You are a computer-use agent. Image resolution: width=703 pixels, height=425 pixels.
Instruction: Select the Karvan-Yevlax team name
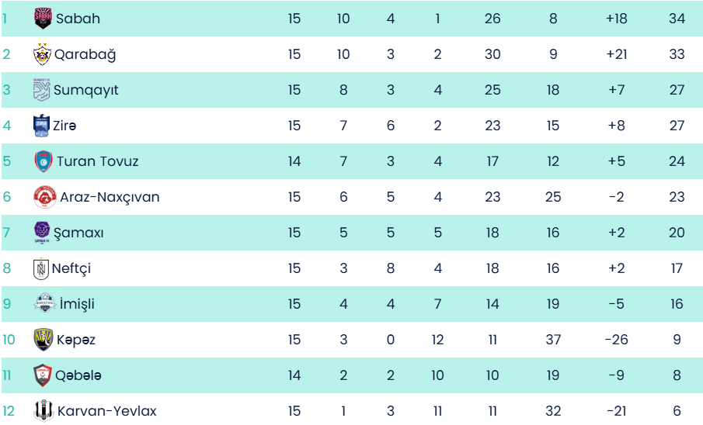(106, 411)
